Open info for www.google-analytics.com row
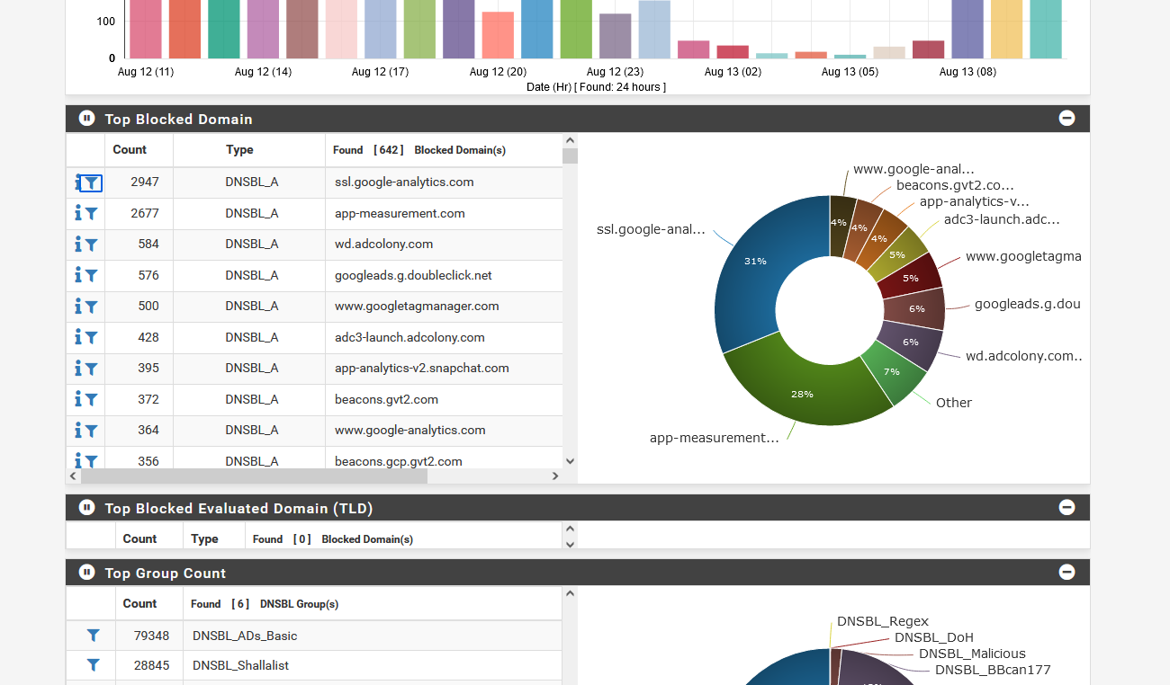Viewport: 1170px width, 685px height. click(78, 431)
